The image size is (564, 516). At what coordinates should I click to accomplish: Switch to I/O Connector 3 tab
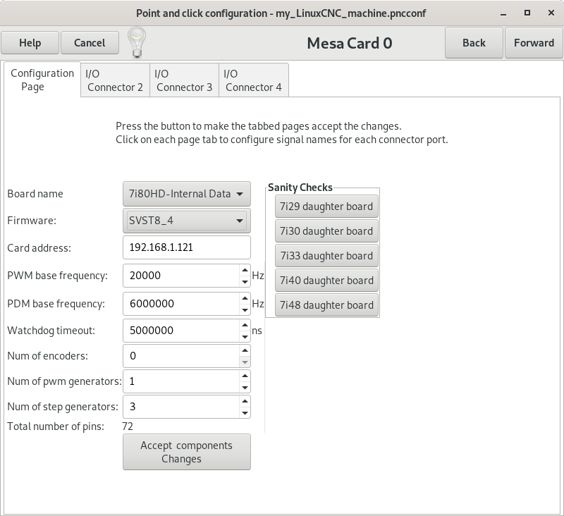pos(184,80)
